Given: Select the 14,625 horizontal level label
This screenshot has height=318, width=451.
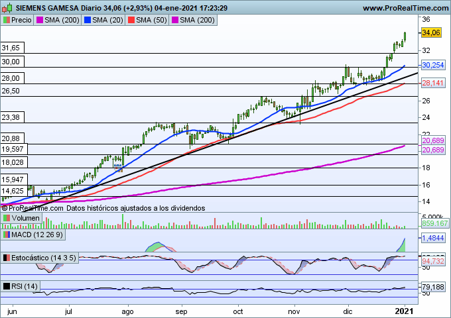Looking at the screenshot, I should click(14, 191).
